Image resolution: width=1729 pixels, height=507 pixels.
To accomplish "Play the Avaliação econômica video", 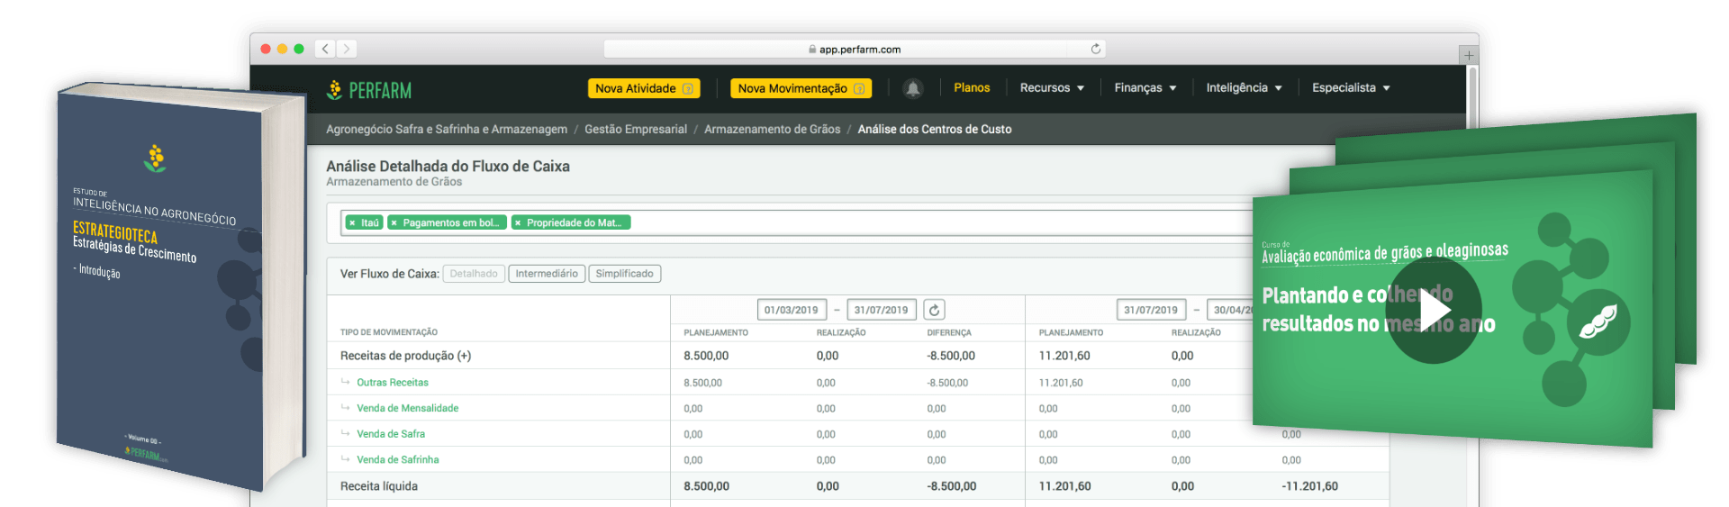I will 1433,311.
